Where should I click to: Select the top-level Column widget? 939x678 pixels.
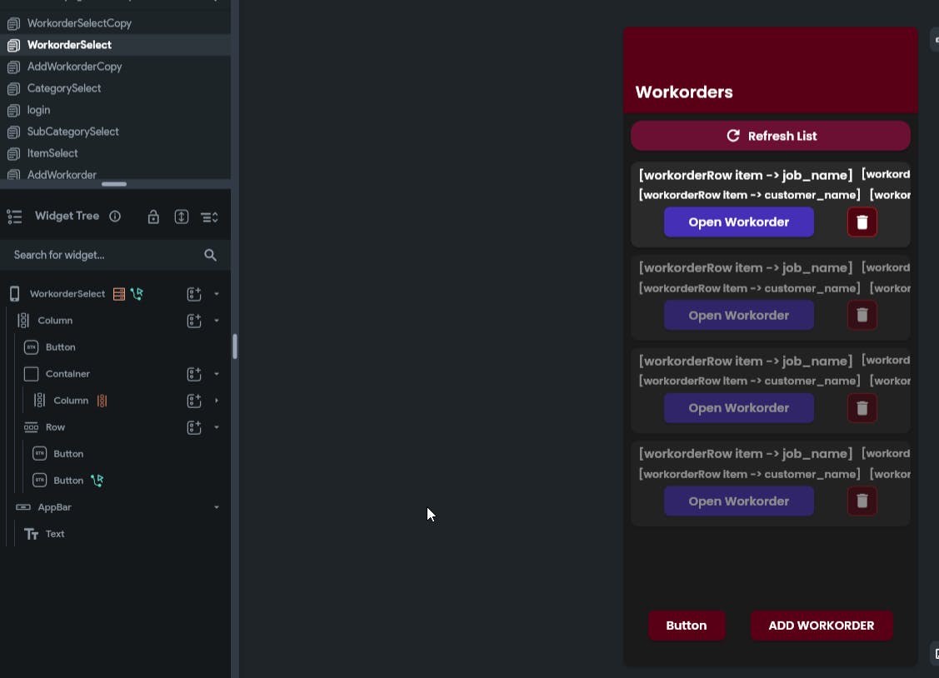click(55, 321)
